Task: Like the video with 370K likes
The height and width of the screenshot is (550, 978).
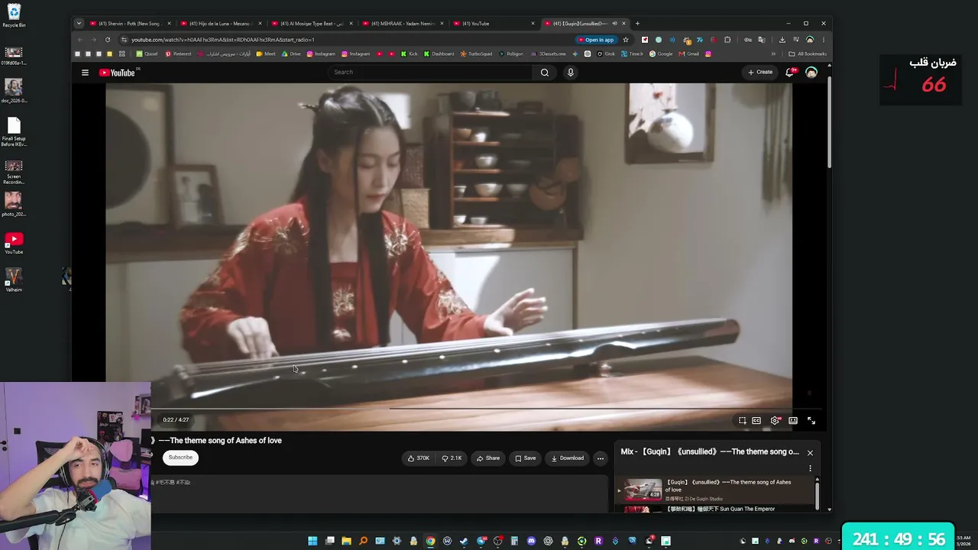Action: tap(418, 458)
